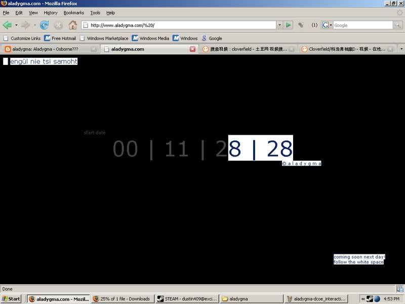Click the Stop loading button

pos(58,25)
